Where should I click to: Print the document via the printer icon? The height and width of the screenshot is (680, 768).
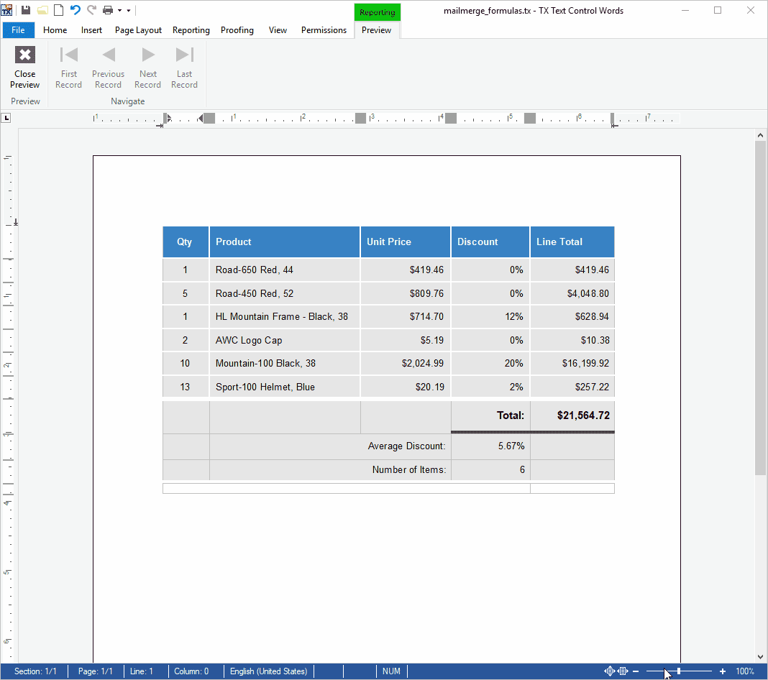pyautogui.click(x=108, y=11)
